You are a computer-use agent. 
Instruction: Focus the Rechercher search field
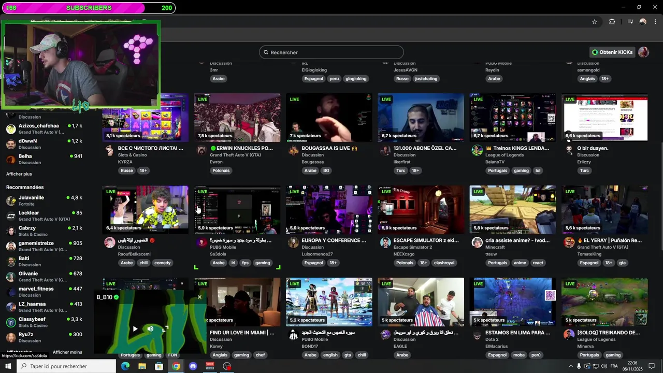point(331,52)
